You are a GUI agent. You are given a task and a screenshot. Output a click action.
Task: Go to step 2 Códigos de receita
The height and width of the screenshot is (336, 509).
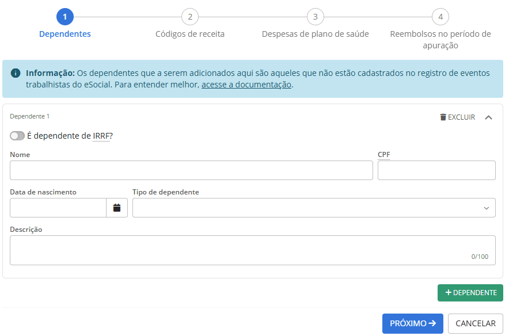[190, 17]
